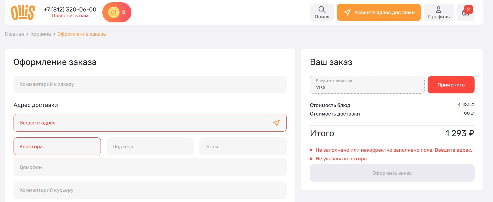Click the Оформить заказ button
This screenshot has height=202, width=493.
[x=392, y=173]
